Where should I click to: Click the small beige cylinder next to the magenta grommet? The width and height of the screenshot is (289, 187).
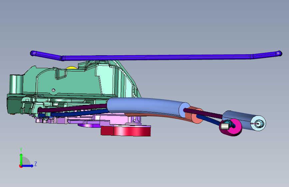pyautogui.click(x=224, y=126)
